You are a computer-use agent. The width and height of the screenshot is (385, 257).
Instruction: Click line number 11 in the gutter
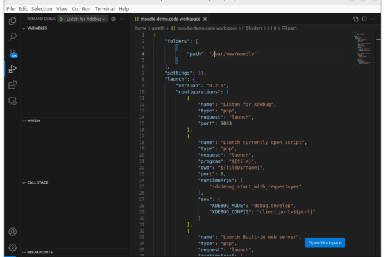[x=142, y=98]
